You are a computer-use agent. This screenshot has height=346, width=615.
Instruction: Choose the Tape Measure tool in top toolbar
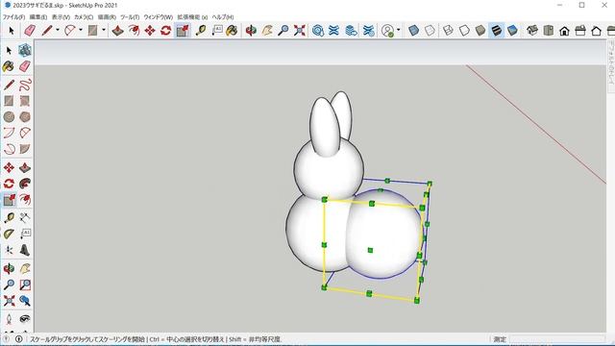click(201, 31)
